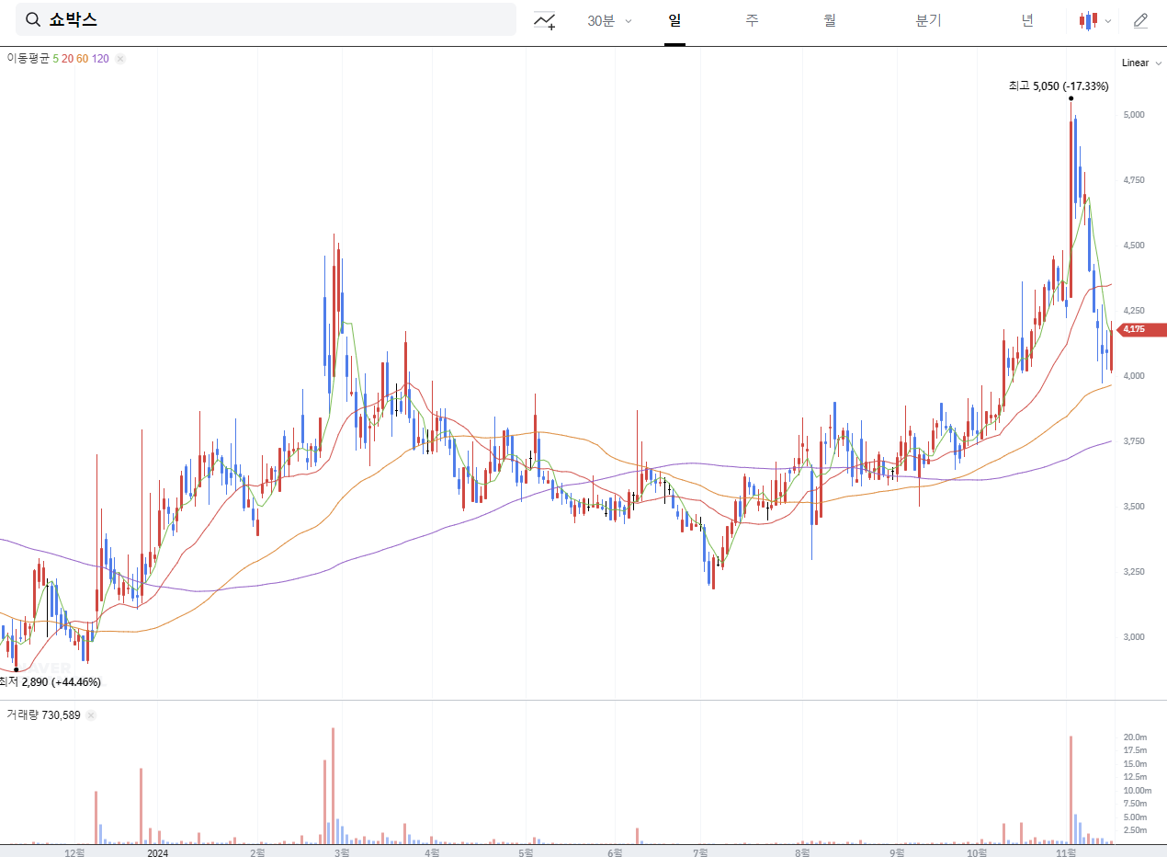
Task: Click the 120-day moving average value
Action: click(x=100, y=59)
